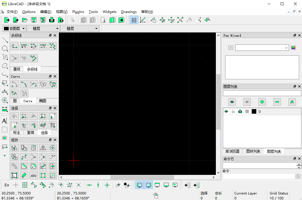
Task: Switch to the 库浏览器 tab
Action: [x=232, y=151]
